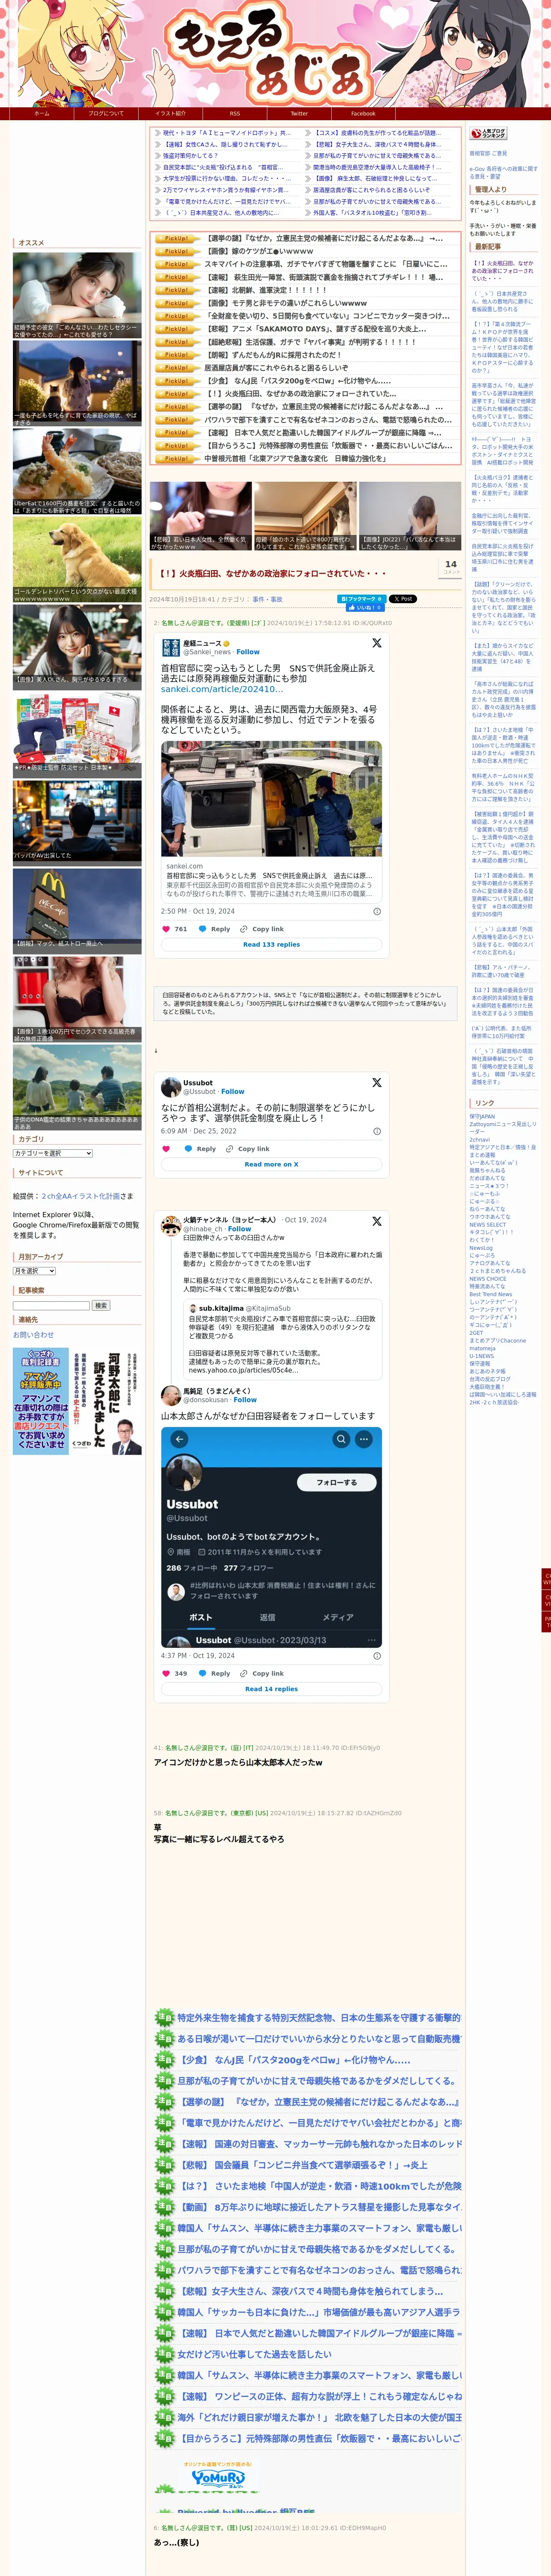Screen dimensions: 551x2576
Task: Open ホーム in the navigation bar
Action: pyautogui.click(x=42, y=114)
